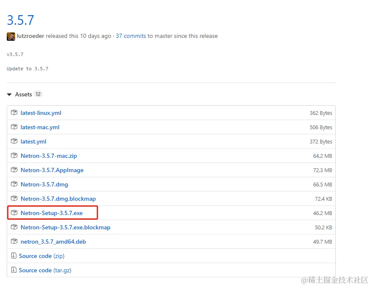Click the 'Update to 3.5.7' description text

(27, 69)
